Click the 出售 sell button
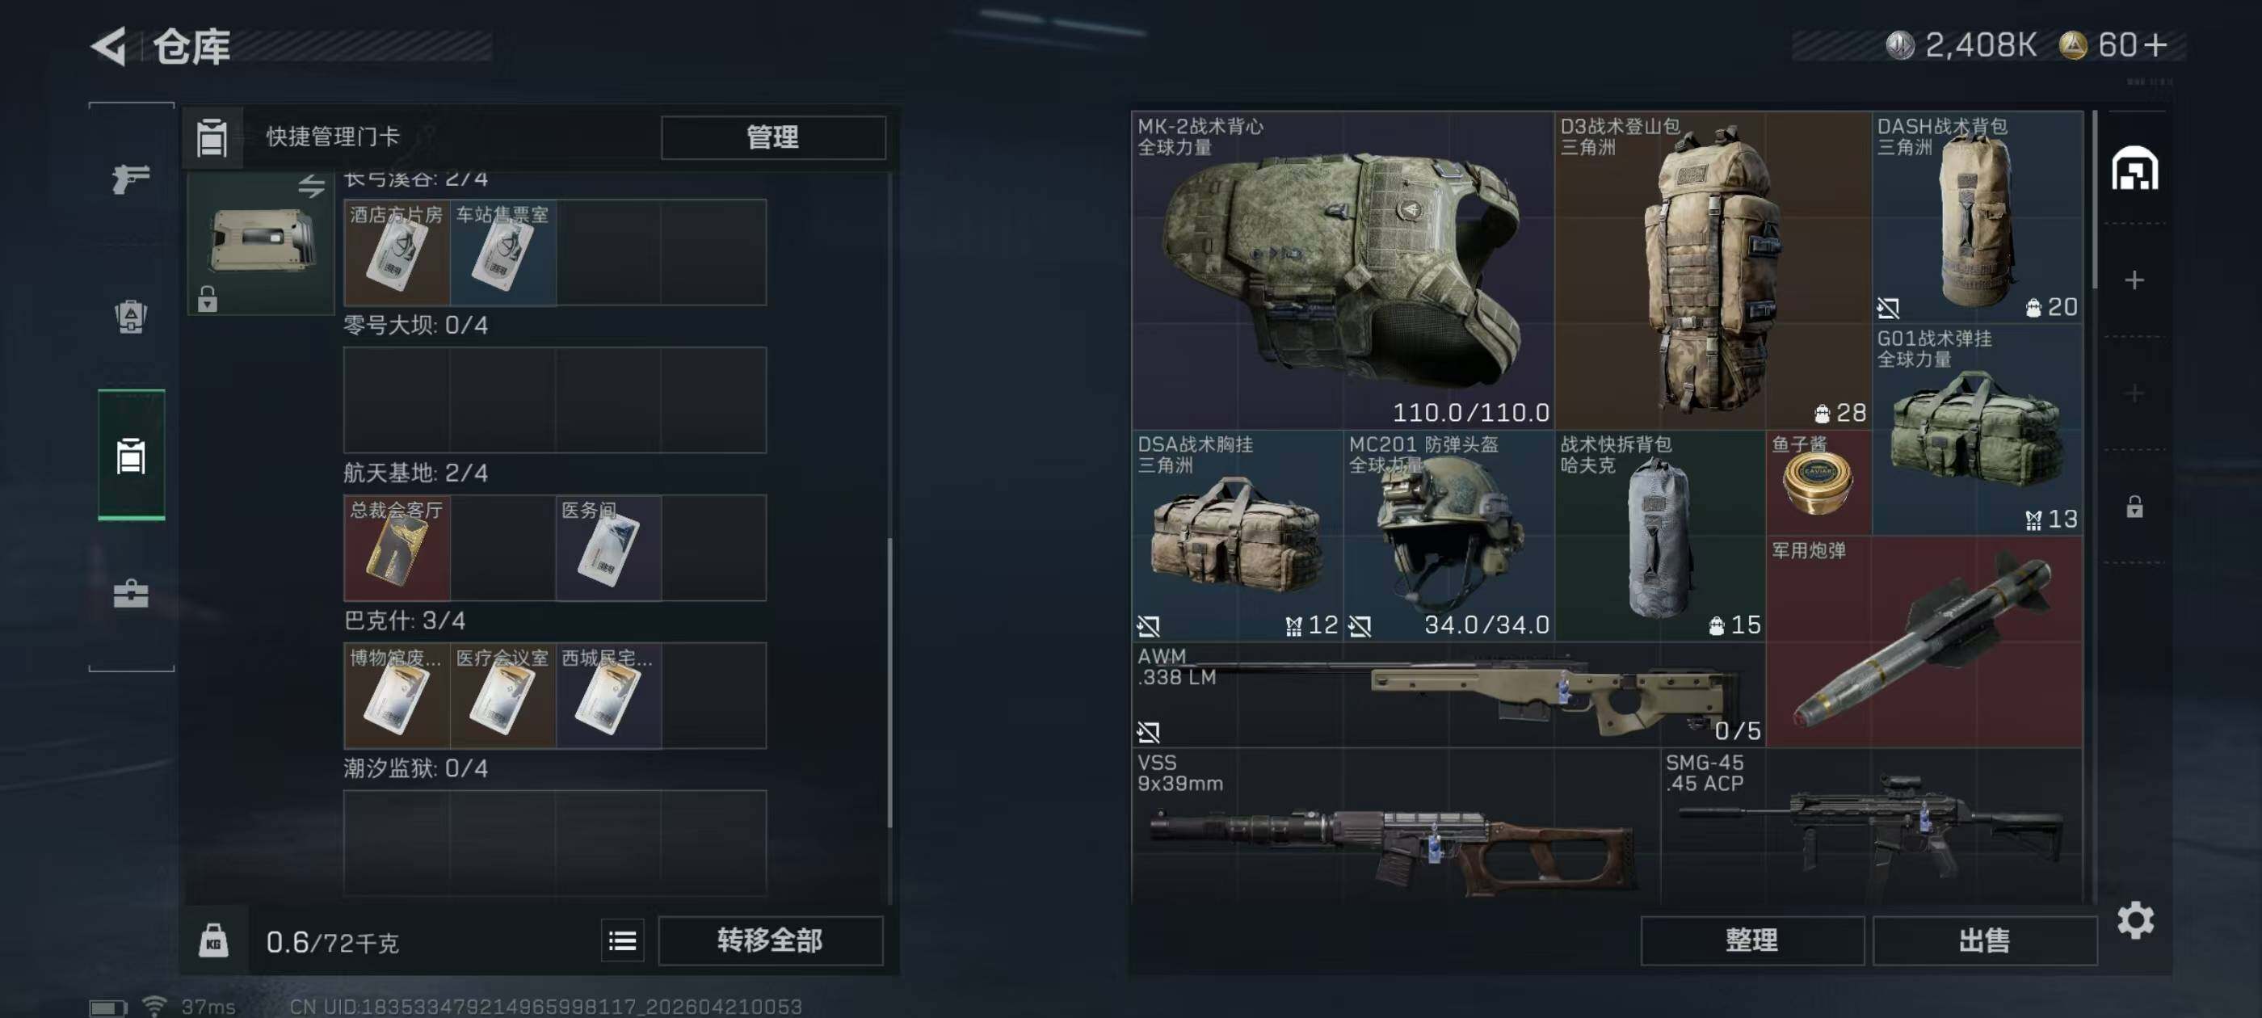2262x1018 pixels. point(1985,940)
